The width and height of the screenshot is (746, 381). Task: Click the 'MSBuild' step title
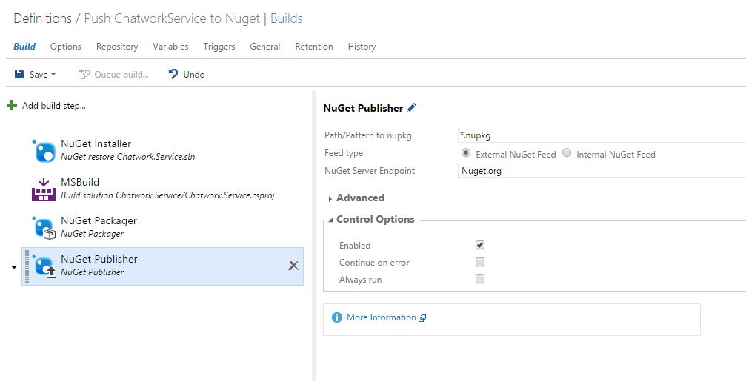pyautogui.click(x=80, y=182)
